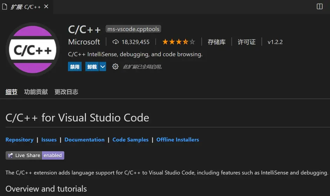The width and height of the screenshot is (330, 196).
Task: Click the Live Share badge icon
Action: click(10, 155)
